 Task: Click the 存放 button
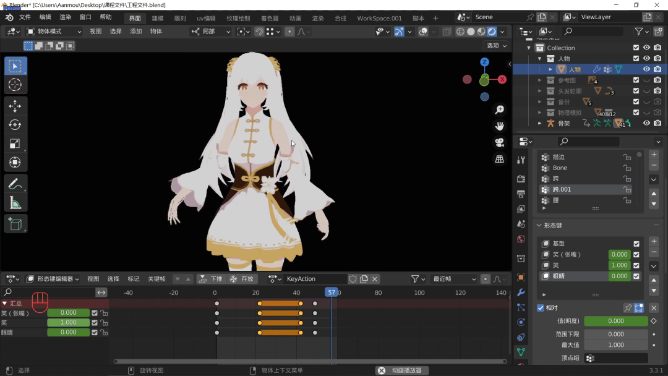coord(242,279)
